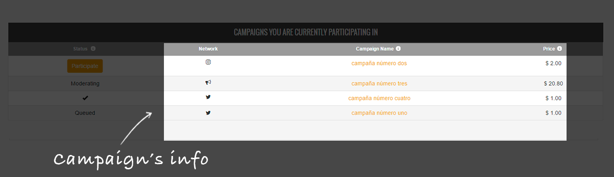This screenshot has height=177, width=614.
Task: Click the Status column header
Action: (x=81, y=49)
